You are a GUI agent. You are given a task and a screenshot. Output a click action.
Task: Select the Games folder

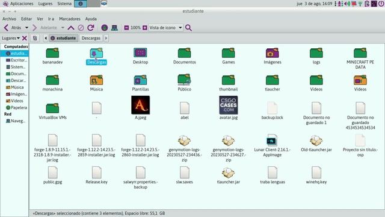tap(229, 56)
